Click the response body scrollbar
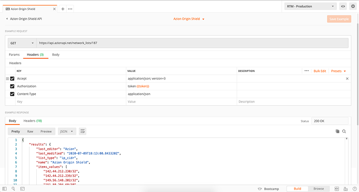The height and width of the screenshot is (192, 359). pos(346,139)
